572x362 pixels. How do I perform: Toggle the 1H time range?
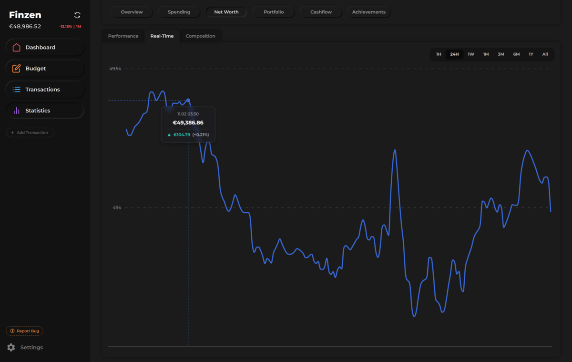(439, 54)
